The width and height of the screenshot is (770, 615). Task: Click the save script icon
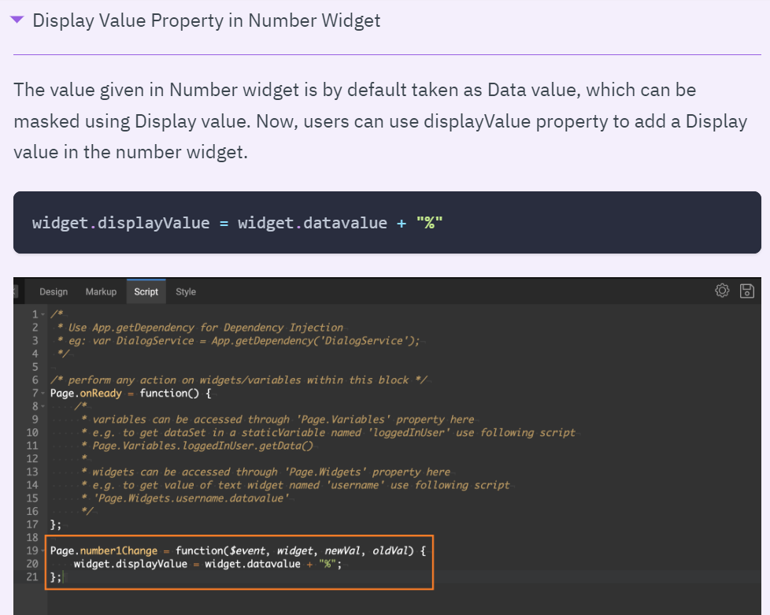(x=747, y=291)
